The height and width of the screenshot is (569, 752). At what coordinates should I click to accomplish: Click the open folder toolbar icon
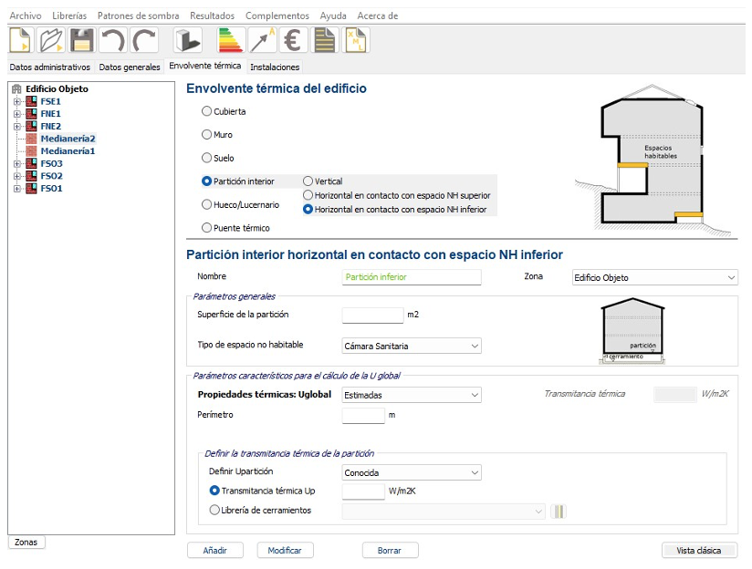(50, 41)
